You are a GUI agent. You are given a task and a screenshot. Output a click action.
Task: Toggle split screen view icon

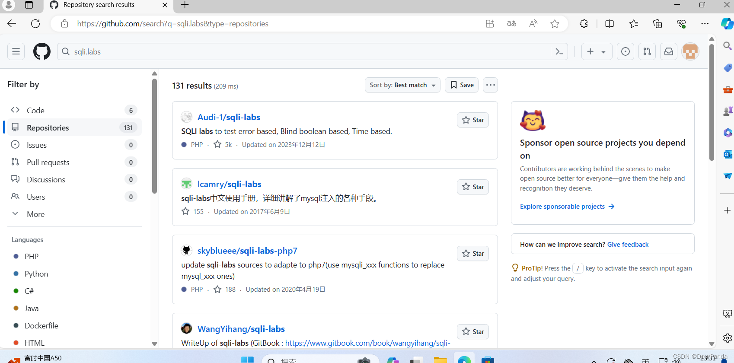pyautogui.click(x=610, y=24)
